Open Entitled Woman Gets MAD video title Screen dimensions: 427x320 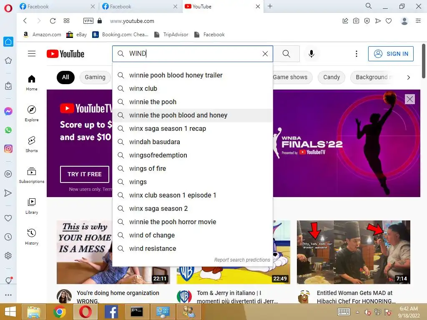356,297
